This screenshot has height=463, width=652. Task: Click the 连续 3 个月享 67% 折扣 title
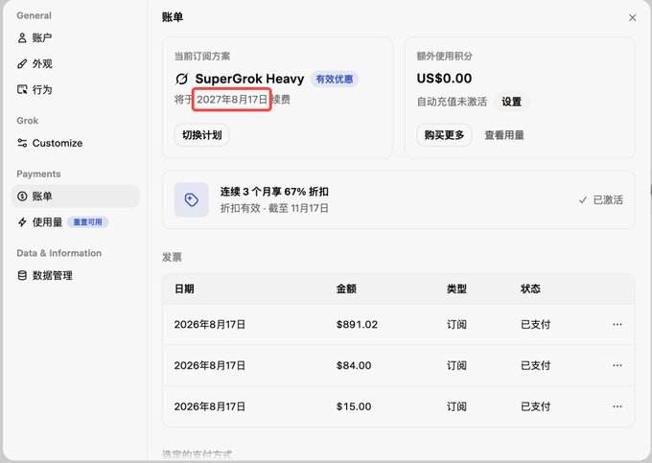point(274,192)
